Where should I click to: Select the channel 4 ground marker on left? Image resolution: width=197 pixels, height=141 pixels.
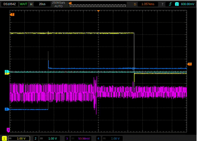point(6,109)
